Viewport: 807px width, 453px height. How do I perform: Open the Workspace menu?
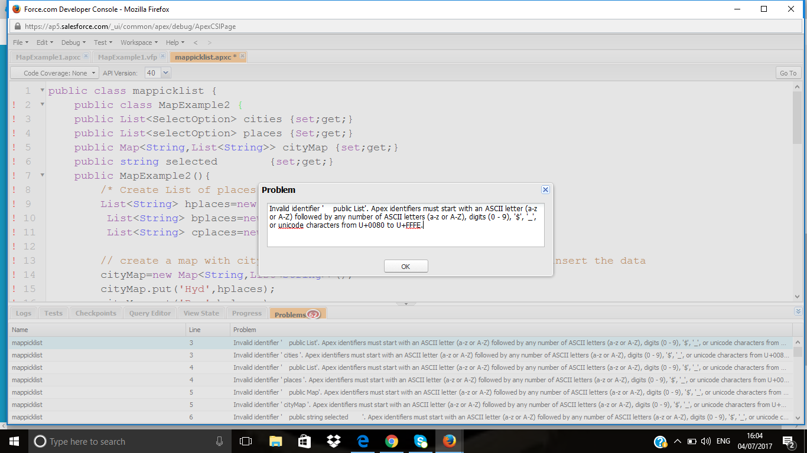[x=139, y=42]
